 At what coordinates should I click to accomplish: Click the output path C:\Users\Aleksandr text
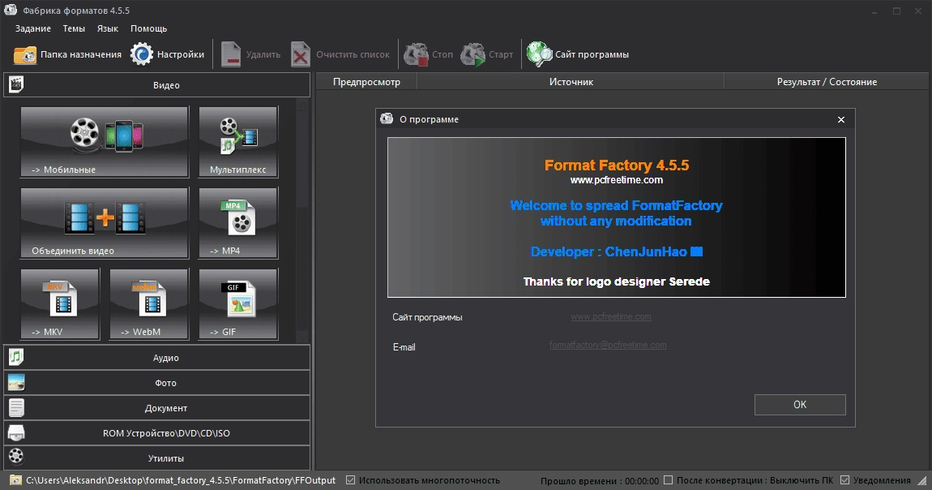tap(181, 480)
